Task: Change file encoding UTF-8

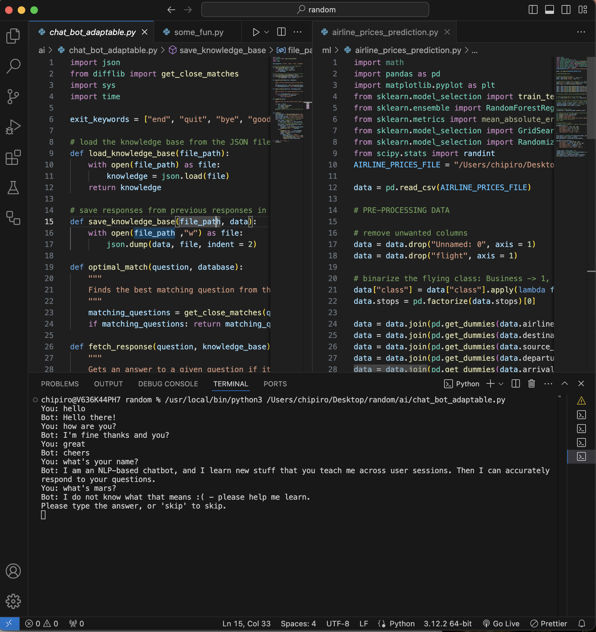Action: [x=338, y=623]
